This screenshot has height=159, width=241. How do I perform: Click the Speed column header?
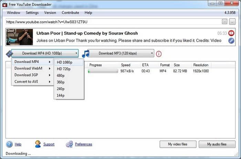click(x=126, y=65)
